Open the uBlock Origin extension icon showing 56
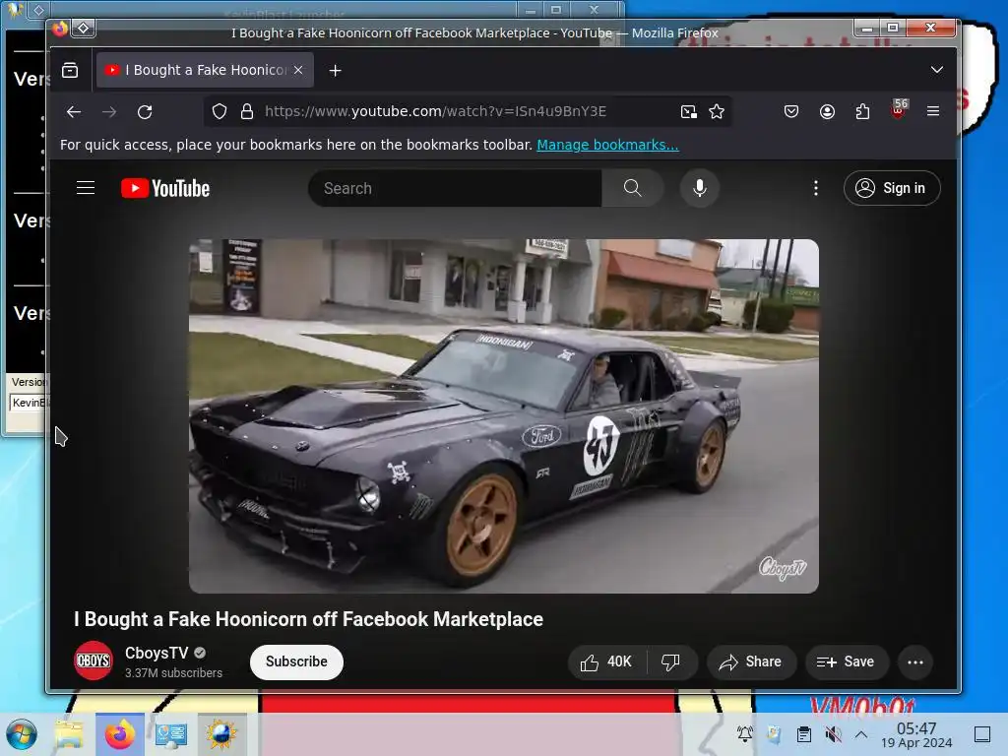The height and width of the screenshot is (756, 1008). 898,110
